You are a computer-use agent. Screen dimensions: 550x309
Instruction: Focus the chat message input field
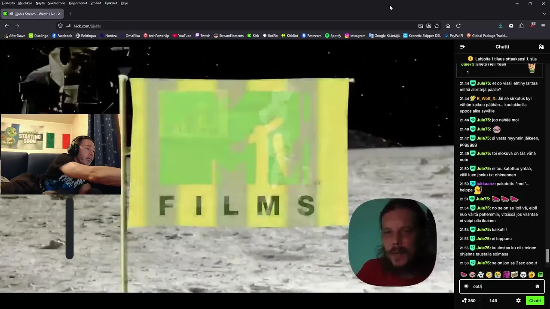(502, 286)
